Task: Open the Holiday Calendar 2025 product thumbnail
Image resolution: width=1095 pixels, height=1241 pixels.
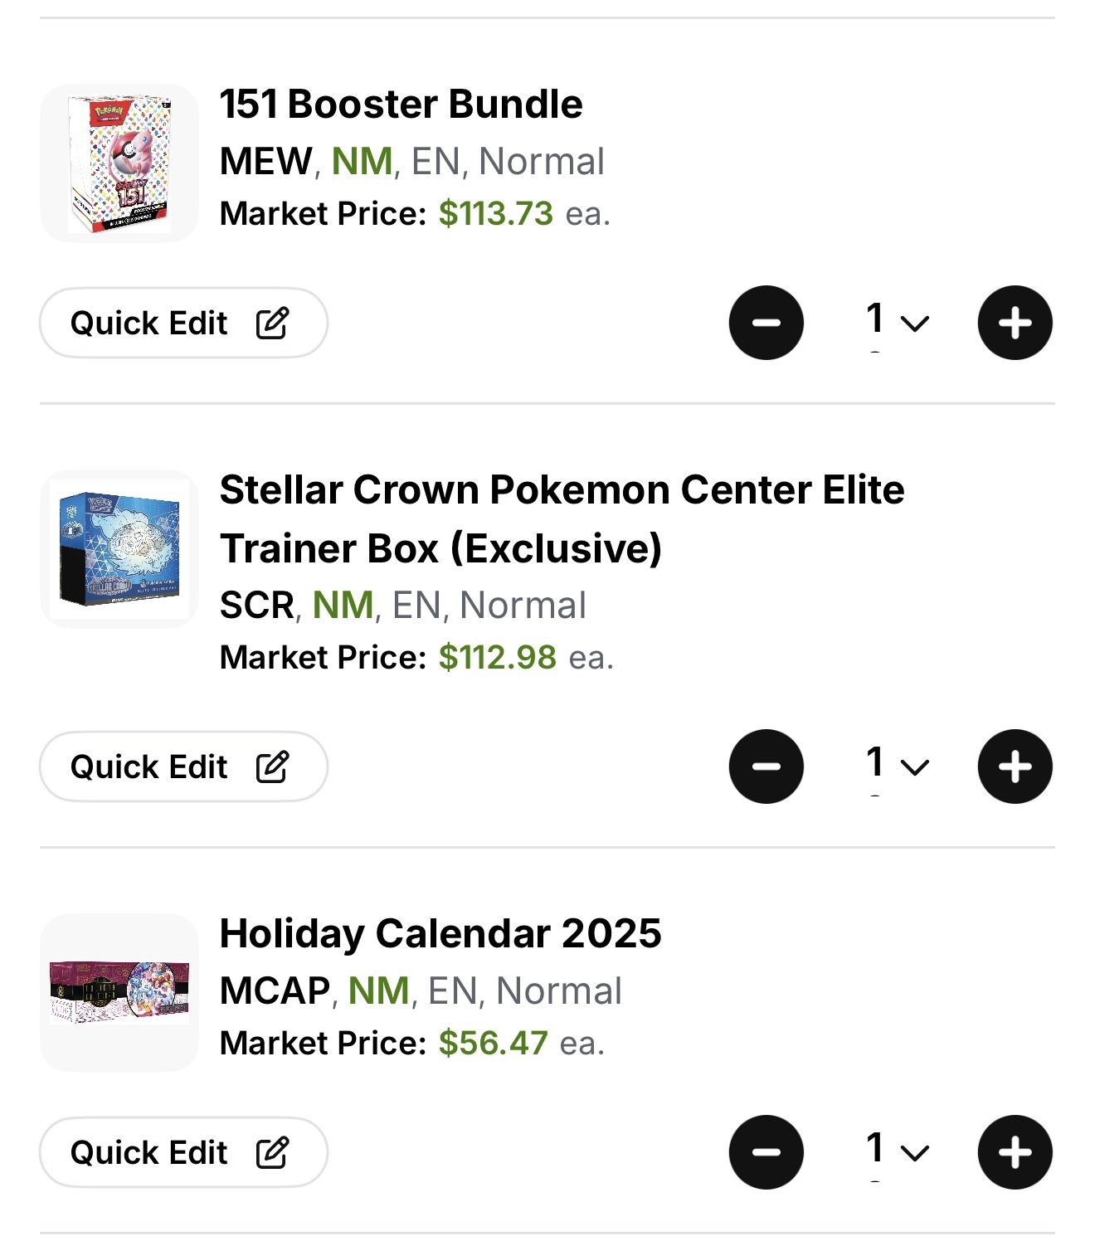Action: tap(119, 992)
